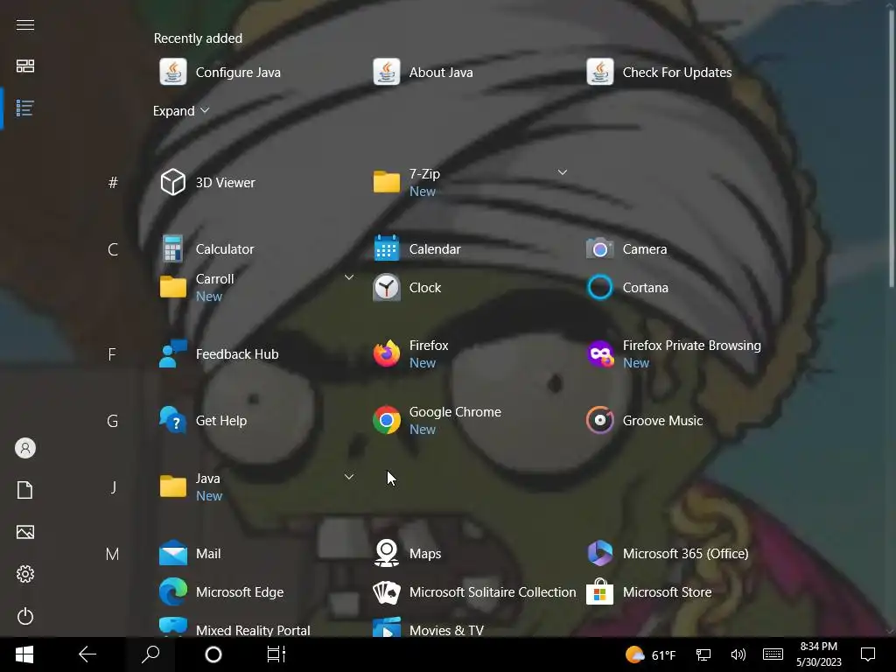Open Feedback Hub

click(219, 354)
